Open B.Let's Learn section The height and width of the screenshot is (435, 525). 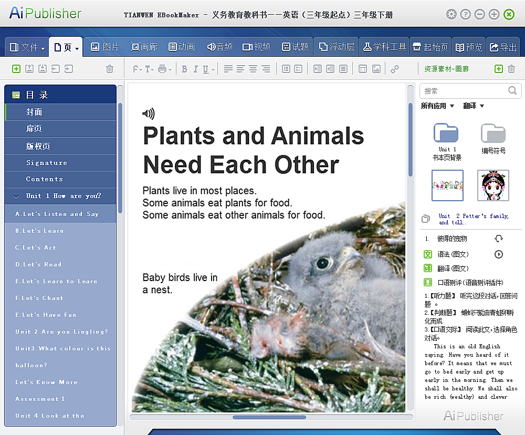click(60, 231)
